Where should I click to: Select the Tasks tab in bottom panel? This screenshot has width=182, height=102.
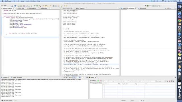pos(13,77)
